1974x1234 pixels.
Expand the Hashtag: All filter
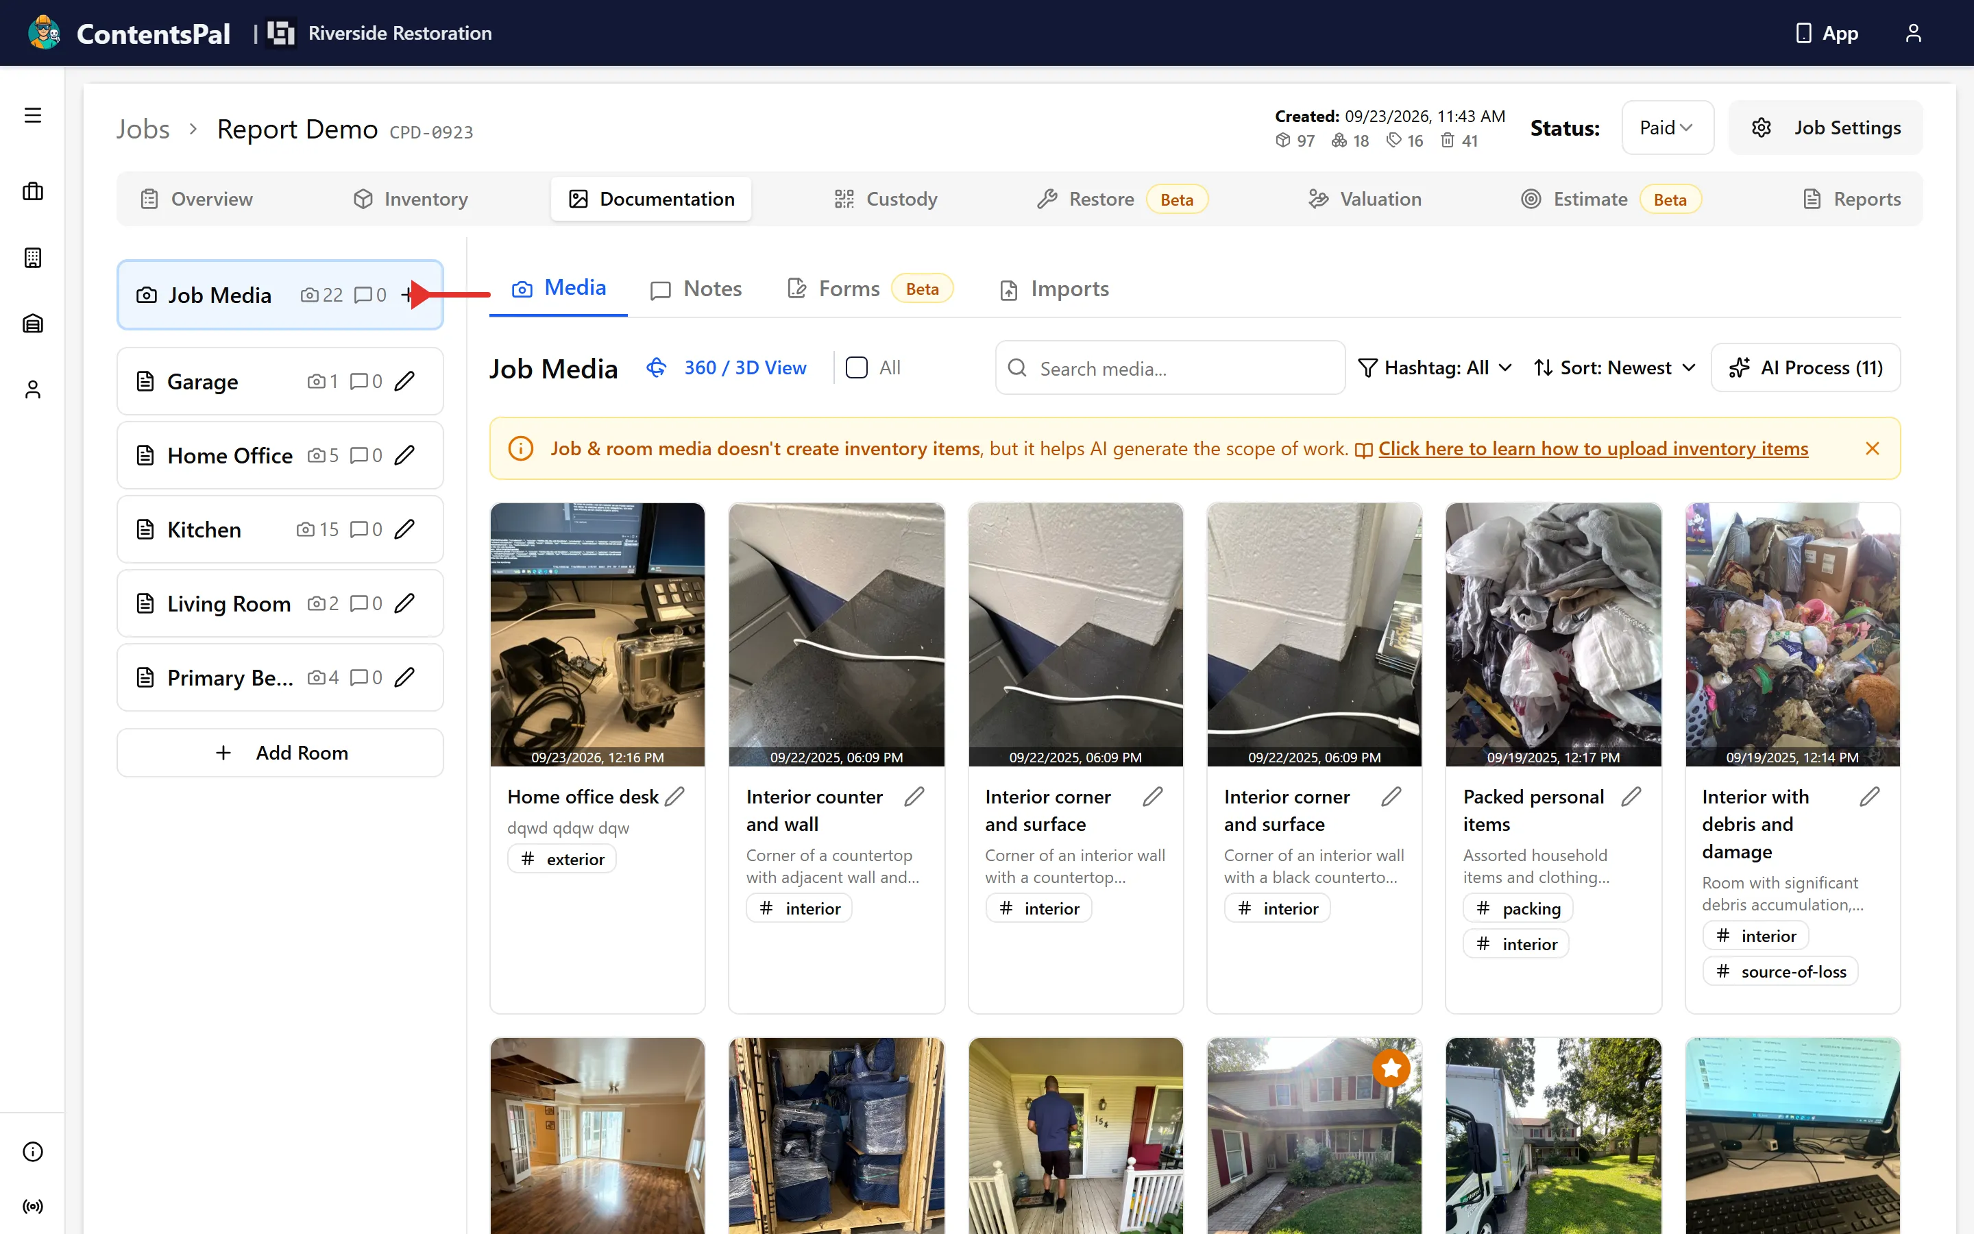click(x=1436, y=367)
